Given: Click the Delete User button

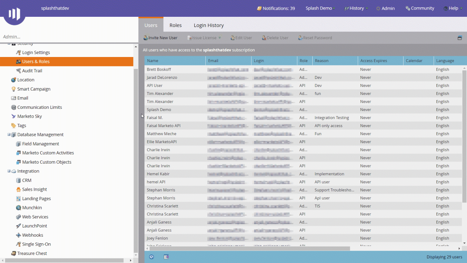Looking at the screenshot, I should pyautogui.click(x=275, y=38).
